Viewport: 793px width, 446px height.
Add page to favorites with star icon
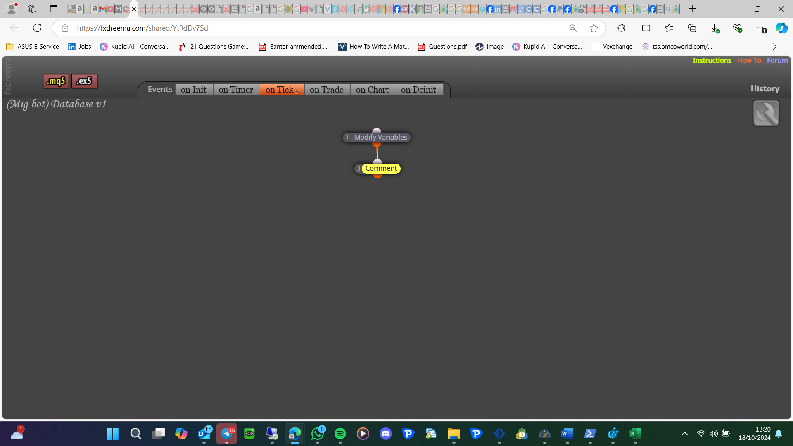(x=594, y=28)
